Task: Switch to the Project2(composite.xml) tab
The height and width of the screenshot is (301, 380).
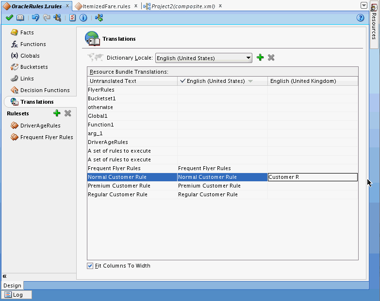Action: [x=183, y=6]
